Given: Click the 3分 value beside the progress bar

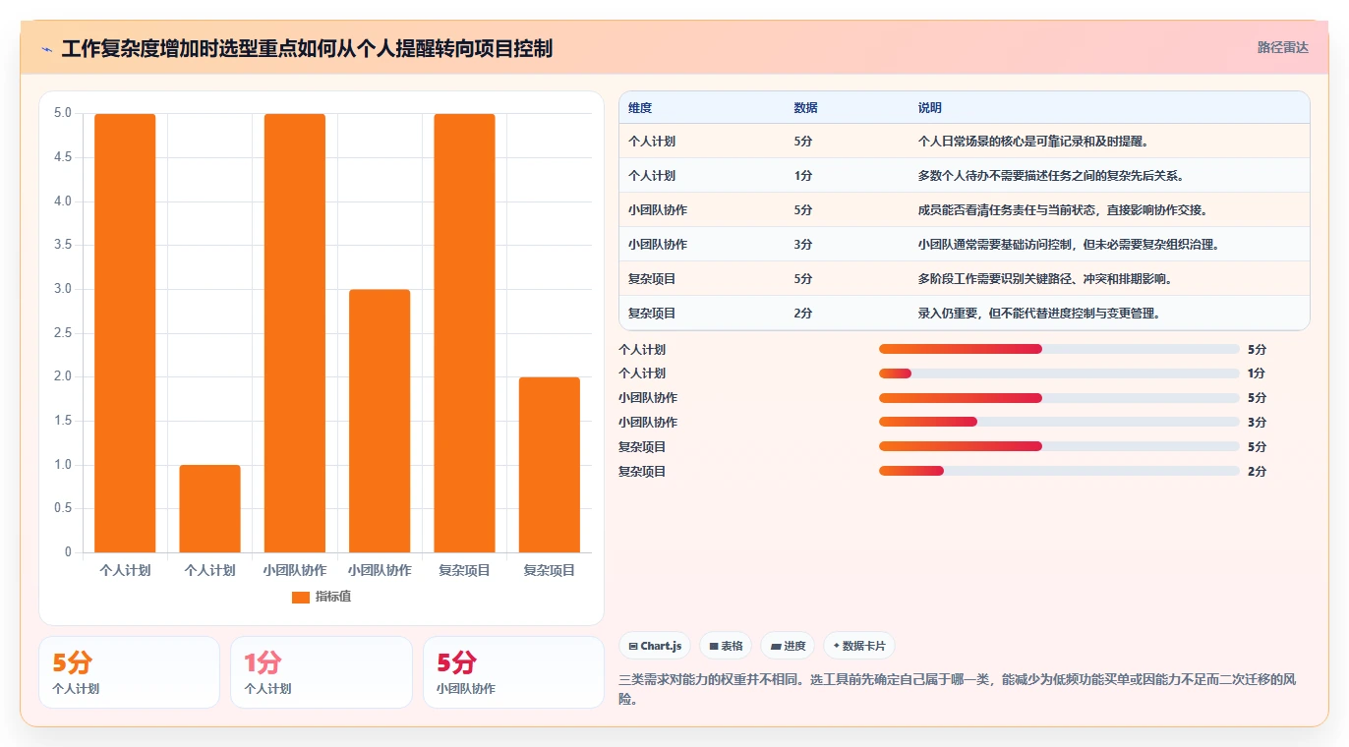Looking at the screenshot, I should pos(1257,423).
